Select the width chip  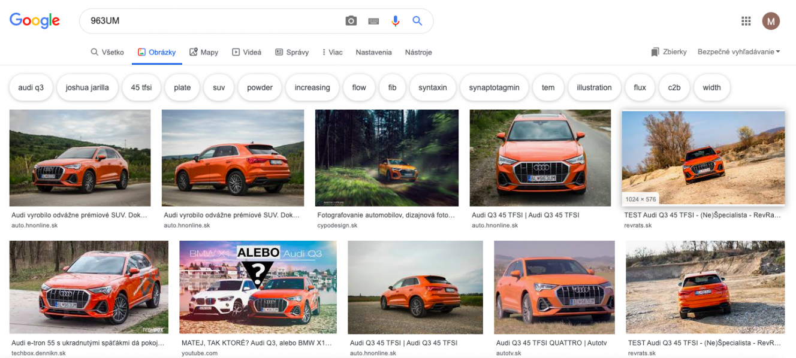[711, 87]
